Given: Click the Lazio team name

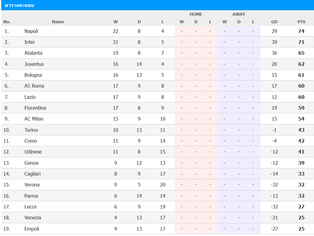Looking at the screenshot, I should point(30,97).
